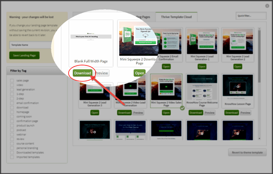Viewport: 273px width, 174px height.
Task: Download the KnowHow Course Welcome Page template
Action: (x=196, y=113)
